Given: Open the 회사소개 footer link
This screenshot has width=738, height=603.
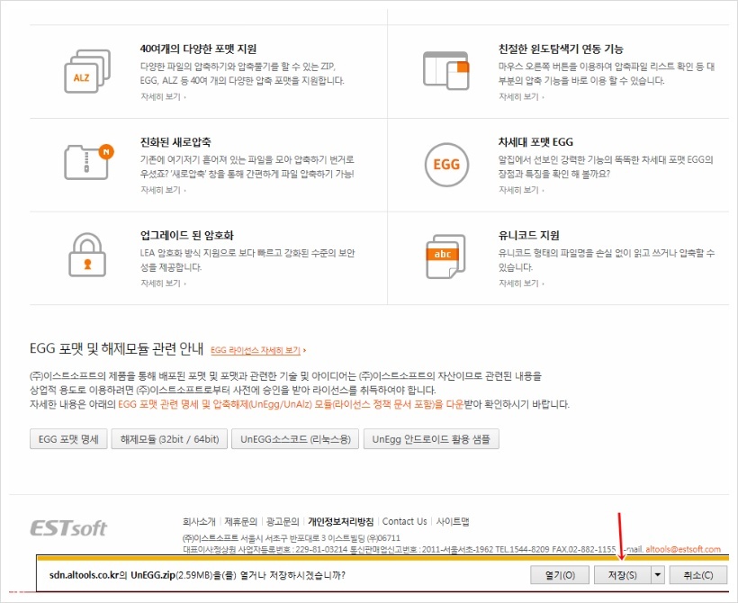Looking at the screenshot, I should pos(199,522).
